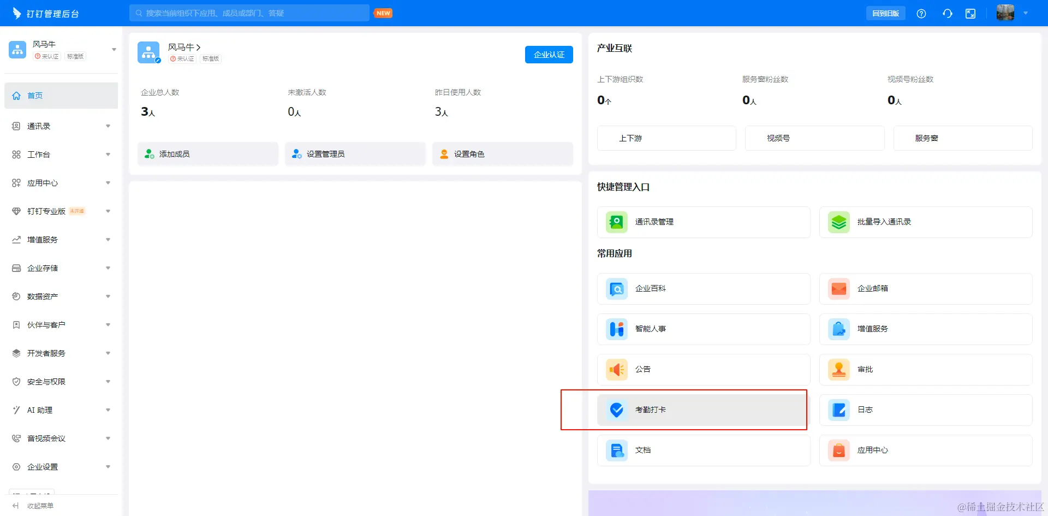Open the 上下游 button under 产业互联
This screenshot has width=1048, height=516.
tap(666, 138)
